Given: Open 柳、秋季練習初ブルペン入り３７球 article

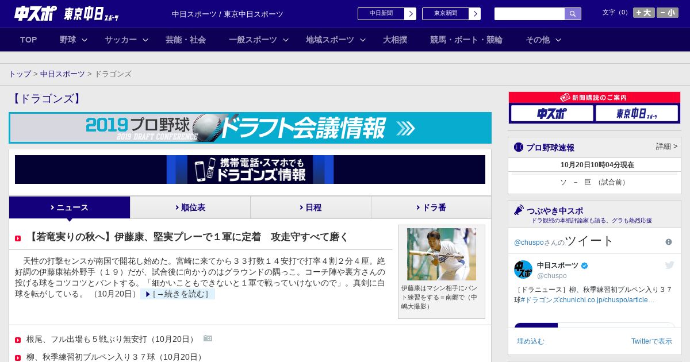Looking at the screenshot, I should point(116,357).
